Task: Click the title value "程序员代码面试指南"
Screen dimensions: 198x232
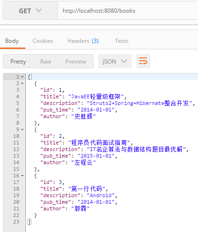Action: point(99,143)
